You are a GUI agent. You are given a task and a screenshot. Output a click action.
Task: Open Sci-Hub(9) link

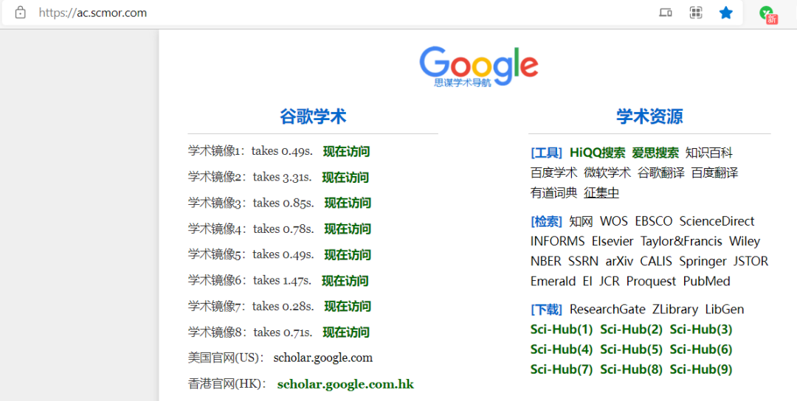point(701,369)
